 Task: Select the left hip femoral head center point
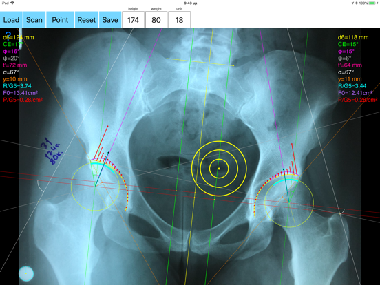click(95, 186)
